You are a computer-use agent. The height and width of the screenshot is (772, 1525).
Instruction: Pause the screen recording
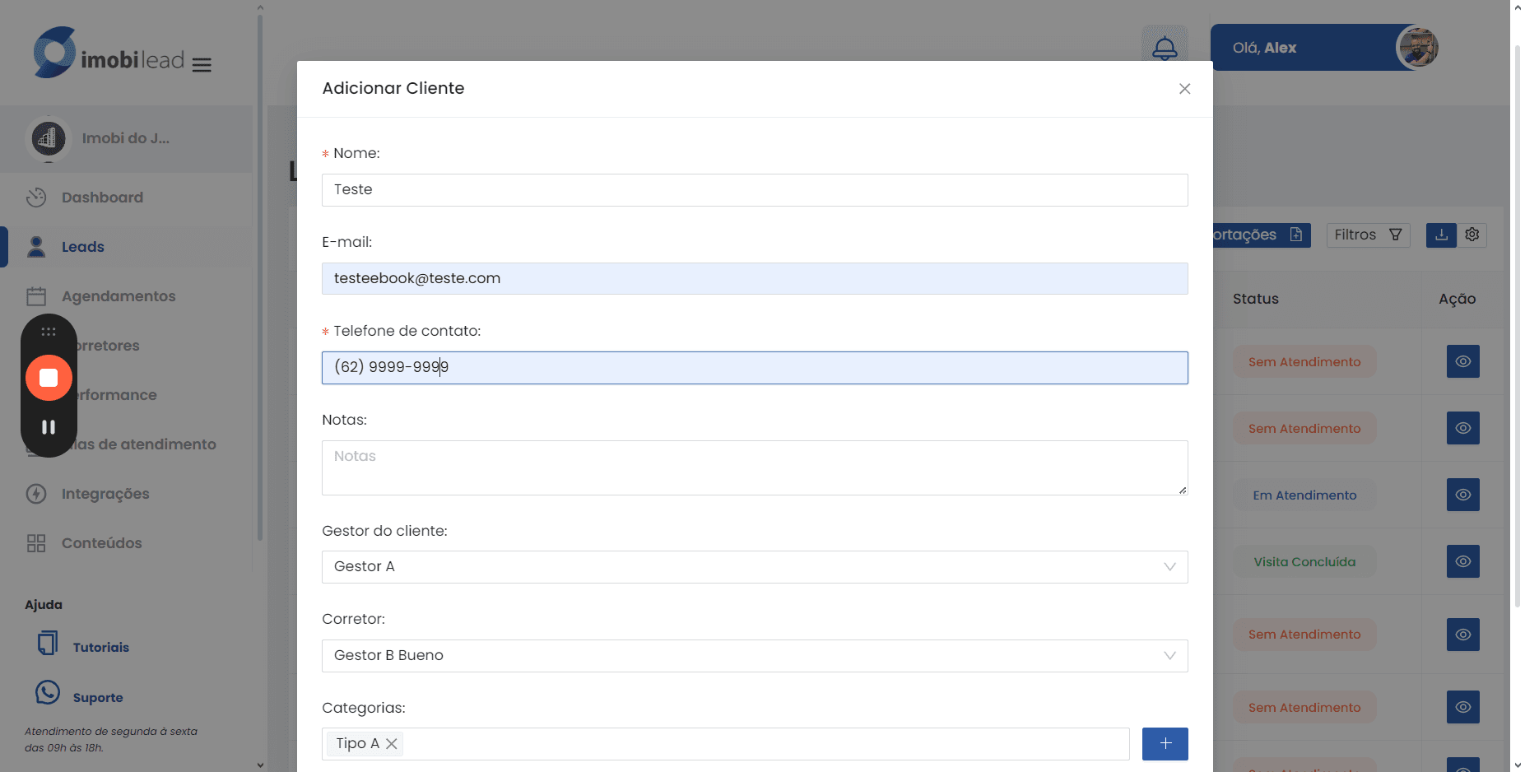(49, 427)
